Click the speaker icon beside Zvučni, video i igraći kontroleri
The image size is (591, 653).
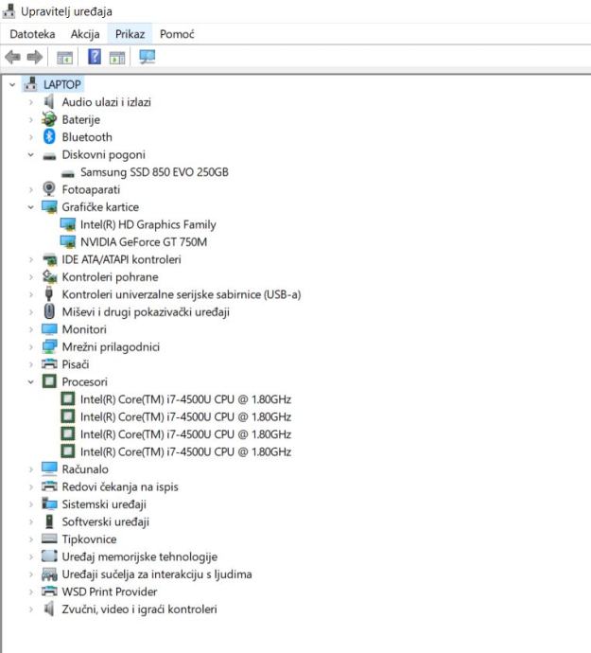pyautogui.click(x=49, y=609)
